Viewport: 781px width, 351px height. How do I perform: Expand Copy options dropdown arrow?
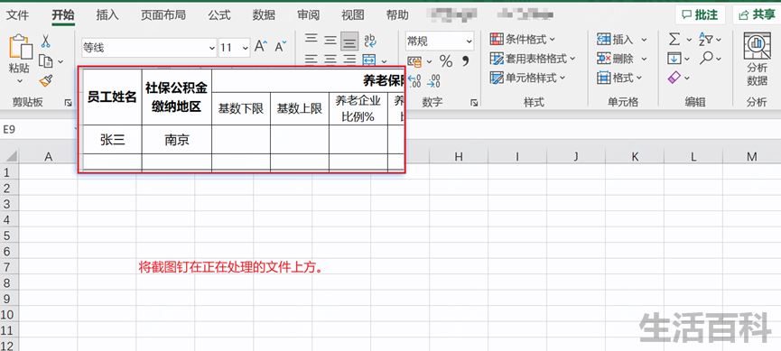point(60,61)
